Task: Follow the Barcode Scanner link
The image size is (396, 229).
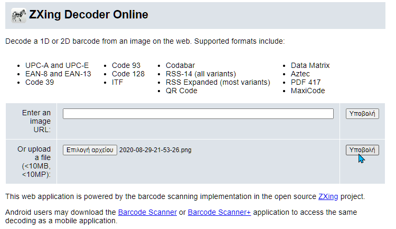Action: 147,212
